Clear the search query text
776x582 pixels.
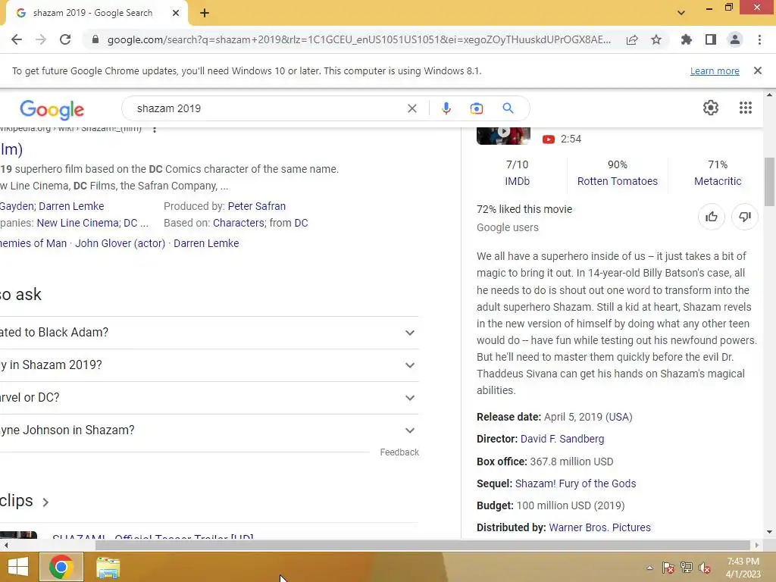click(x=411, y=108)
